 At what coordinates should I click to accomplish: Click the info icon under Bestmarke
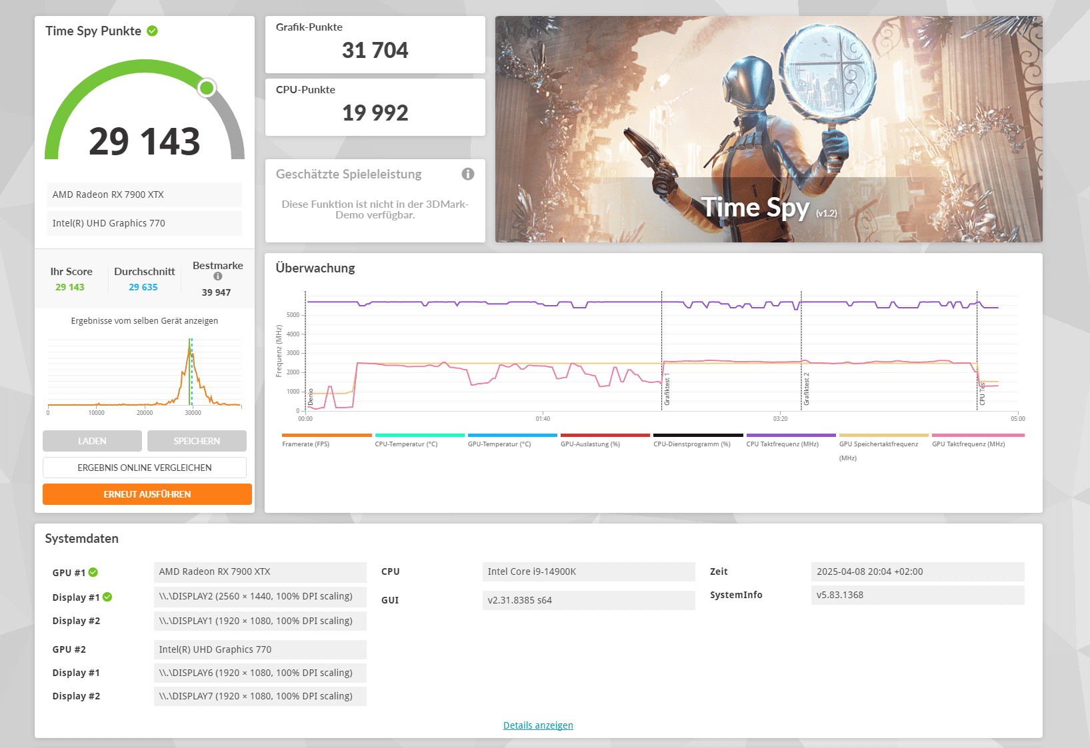[x=218, y=276]
